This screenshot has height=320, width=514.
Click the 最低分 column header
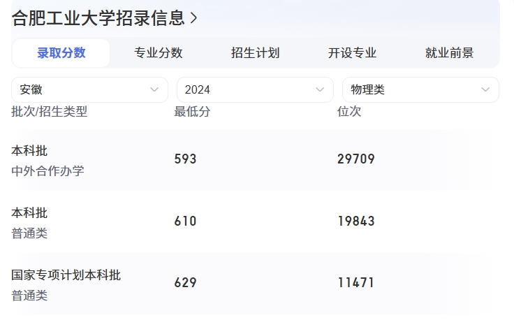192,112
